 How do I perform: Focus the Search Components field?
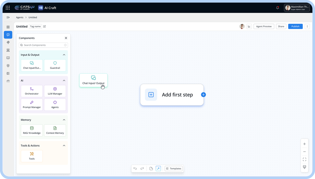[43, 45]
